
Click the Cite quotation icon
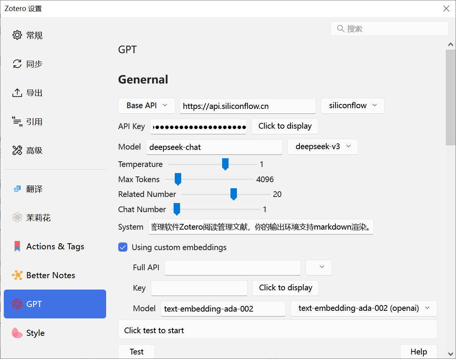[x=17, y=121]
